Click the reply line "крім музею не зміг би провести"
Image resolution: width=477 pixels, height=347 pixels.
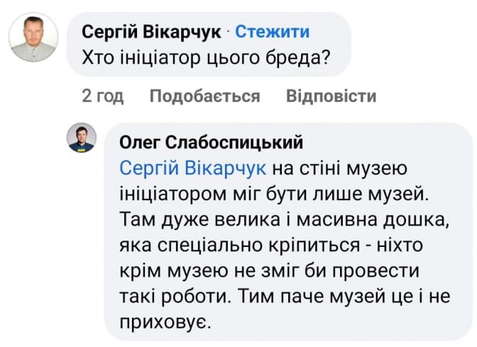270,271
